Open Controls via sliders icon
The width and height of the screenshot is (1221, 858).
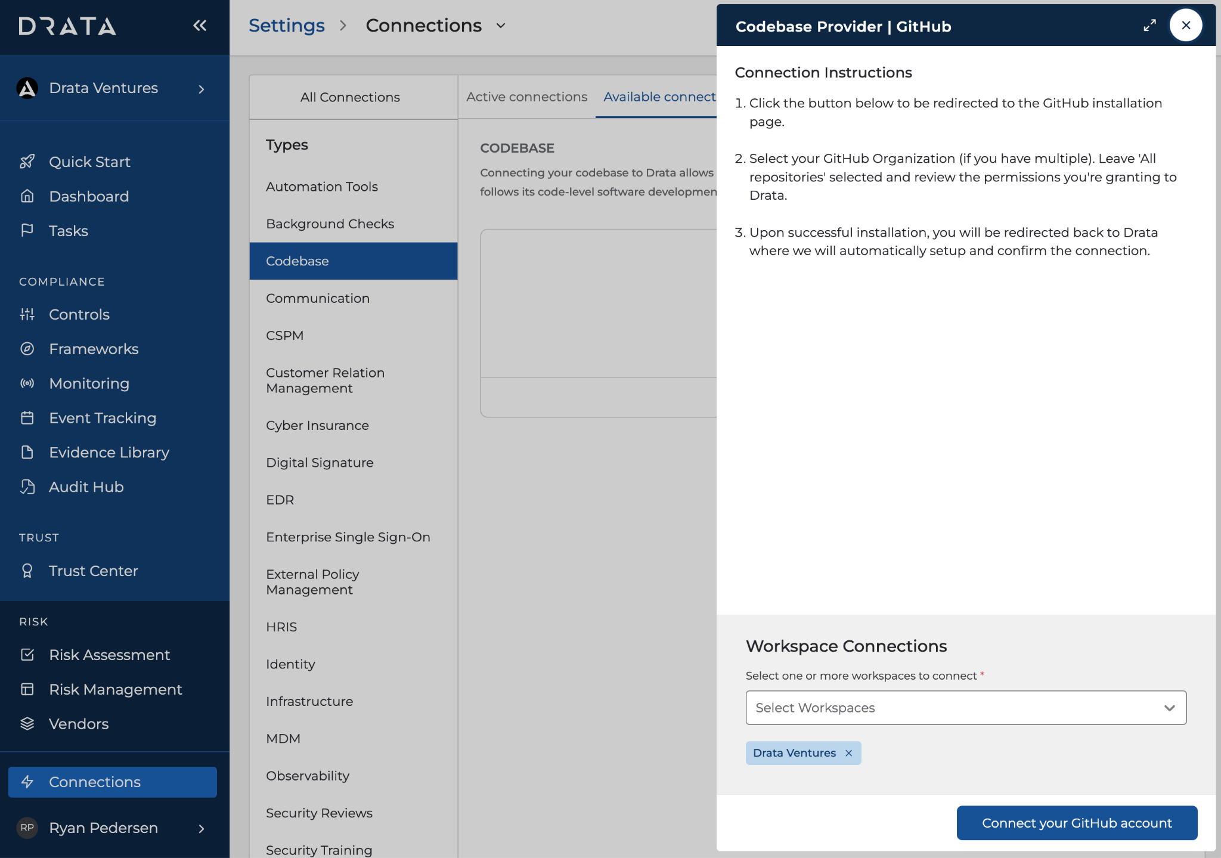tap(27, 314)
